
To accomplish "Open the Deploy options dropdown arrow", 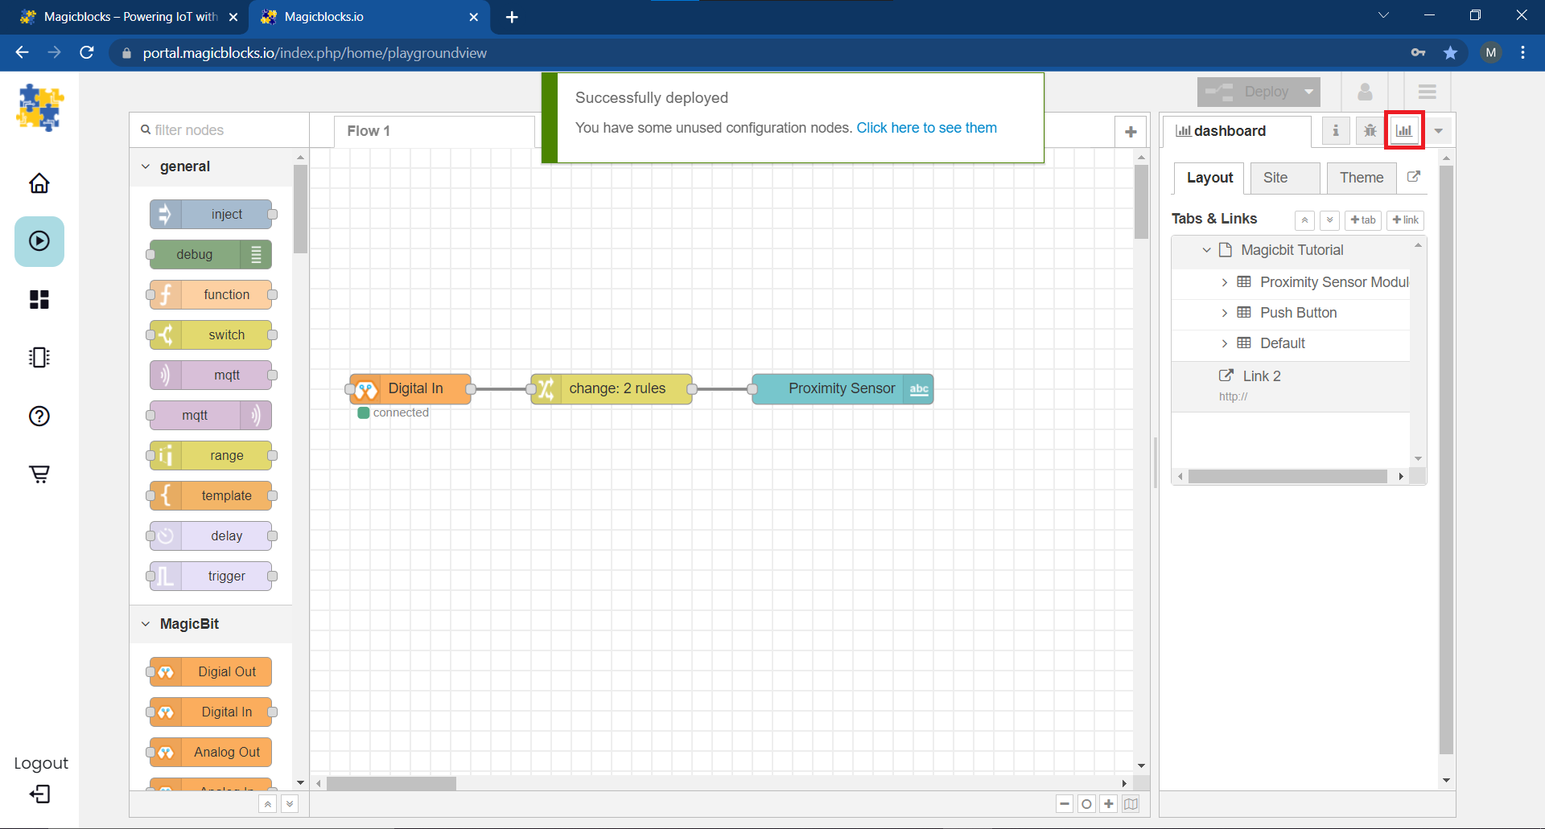I will tap(1309, 92).
